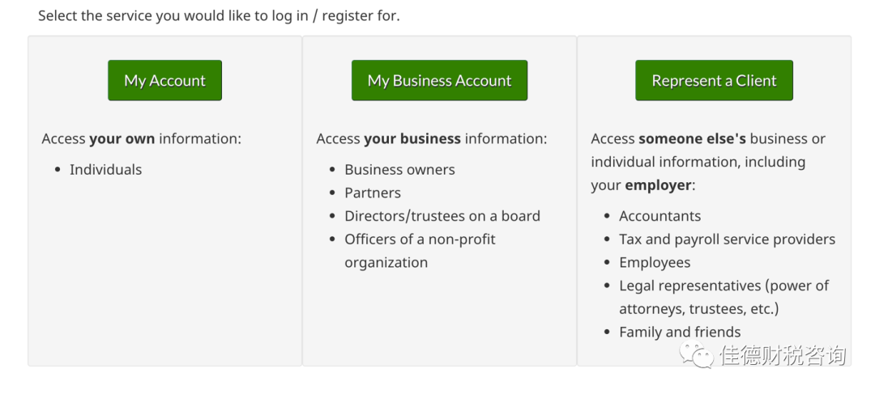Click "Access your business information" text
The image size is (875, 394).
(431, 138)
